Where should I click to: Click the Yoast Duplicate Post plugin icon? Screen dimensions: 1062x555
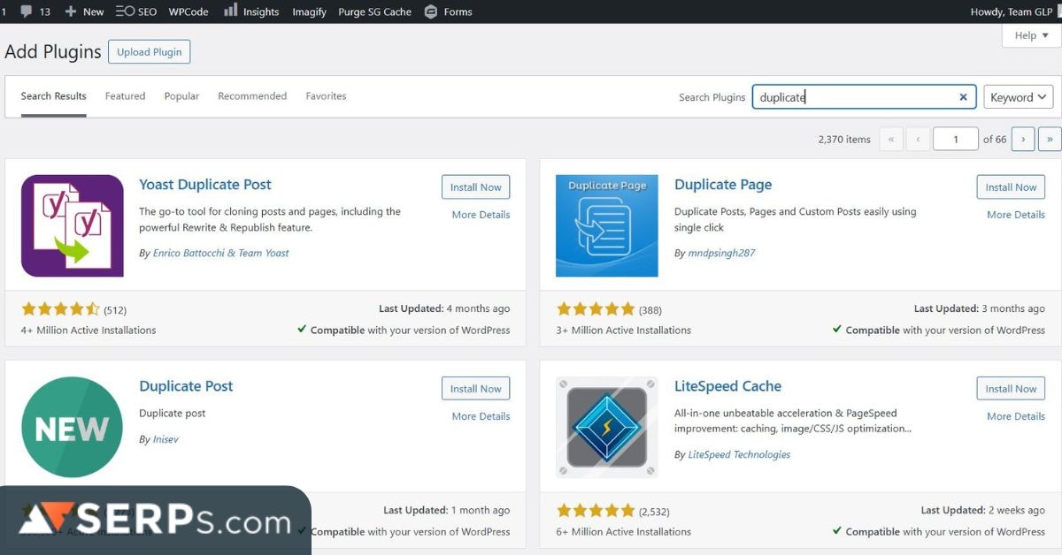[x=73, y=225]
